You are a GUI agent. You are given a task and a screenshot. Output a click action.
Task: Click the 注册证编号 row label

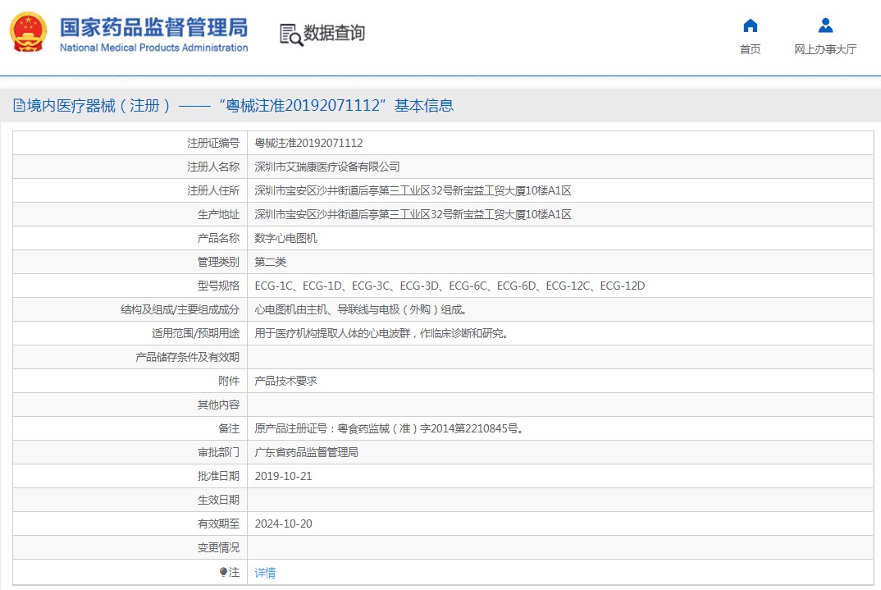coord(213,143)
